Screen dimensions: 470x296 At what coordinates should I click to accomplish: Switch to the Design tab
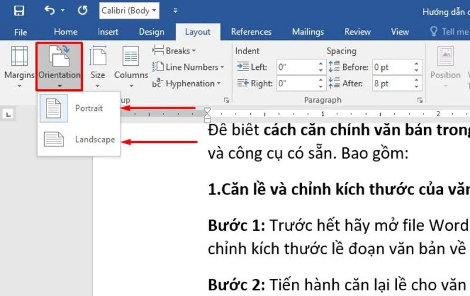[x=152, y=32]
